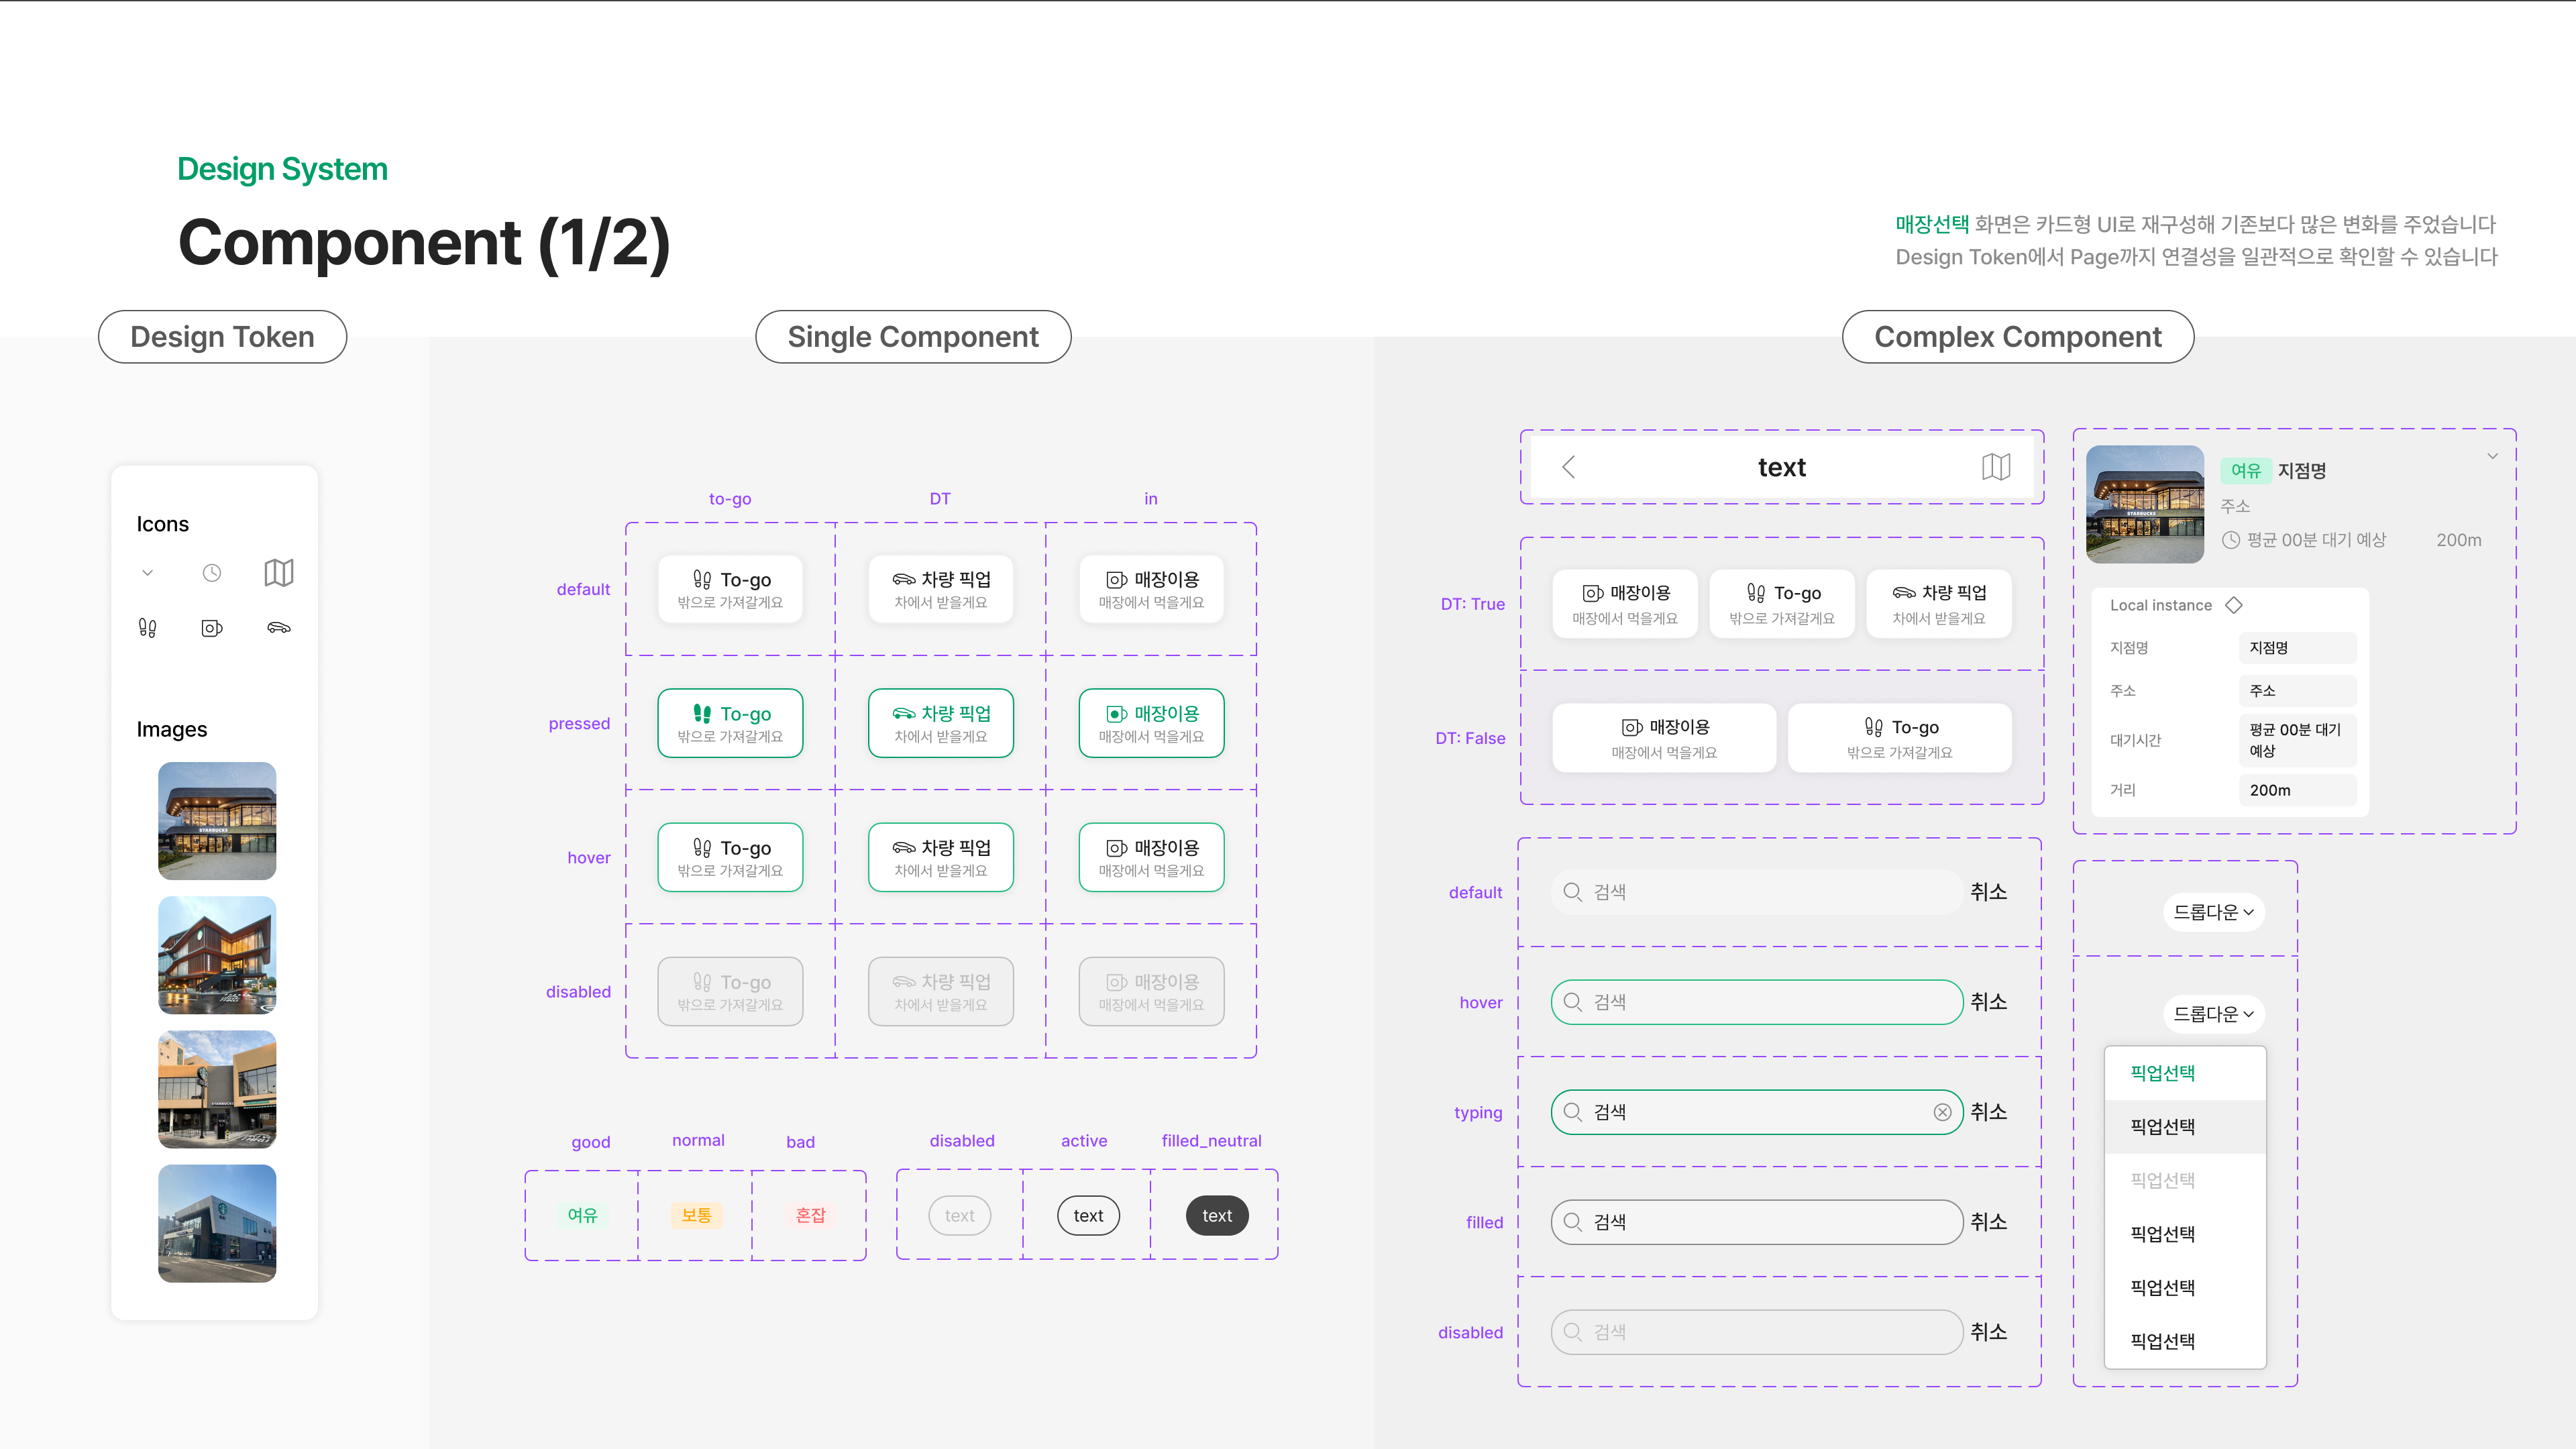Clear text with X icon in typing search
2576x1449 pixels.
click(x=1942, y=1112)
